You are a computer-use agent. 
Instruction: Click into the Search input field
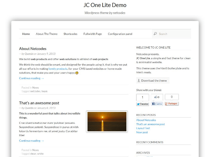[173, 34]
